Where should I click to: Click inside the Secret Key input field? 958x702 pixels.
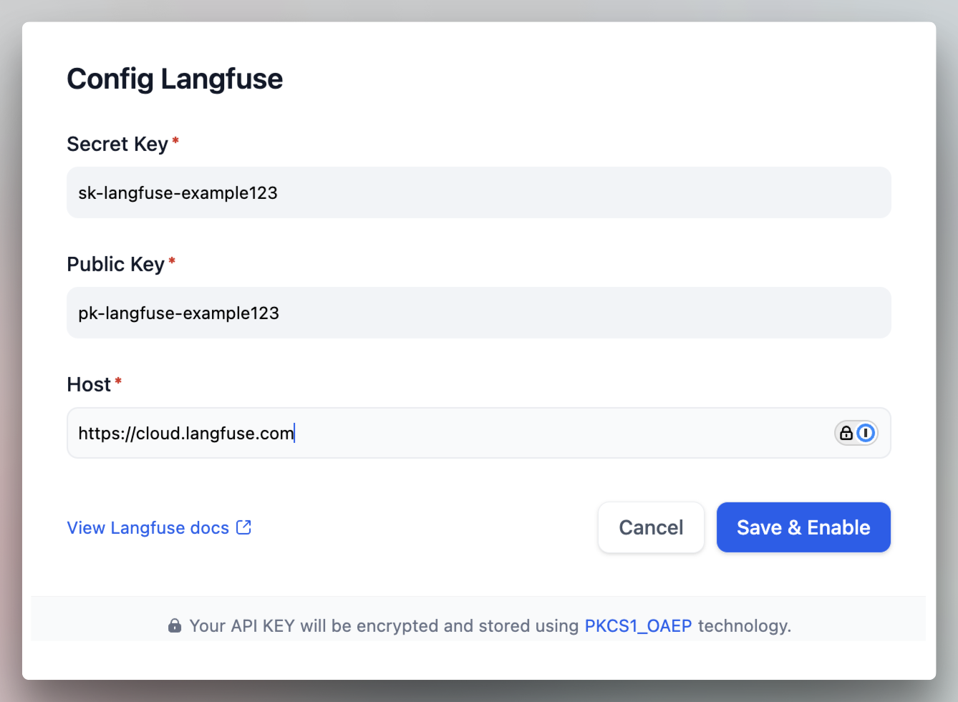click(x=478, y=192)
